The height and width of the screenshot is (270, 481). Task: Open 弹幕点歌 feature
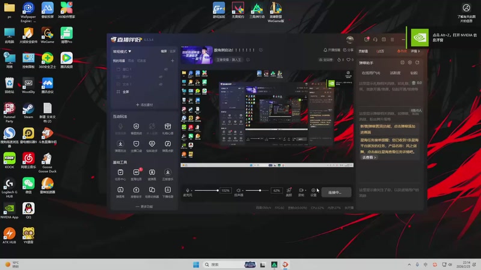point(168,146)
